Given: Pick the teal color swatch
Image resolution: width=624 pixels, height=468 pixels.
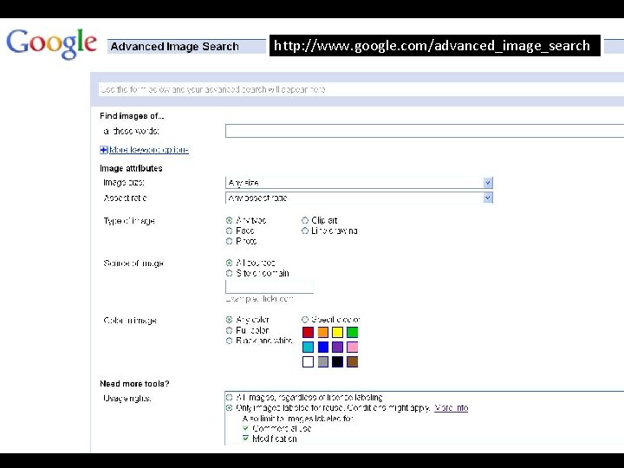Looking at the screenshot, I should point(308,347).
